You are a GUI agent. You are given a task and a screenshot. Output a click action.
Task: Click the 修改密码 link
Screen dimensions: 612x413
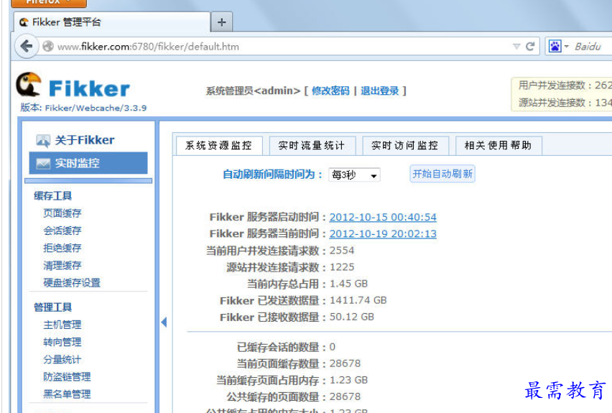click(x=330, y=91)
